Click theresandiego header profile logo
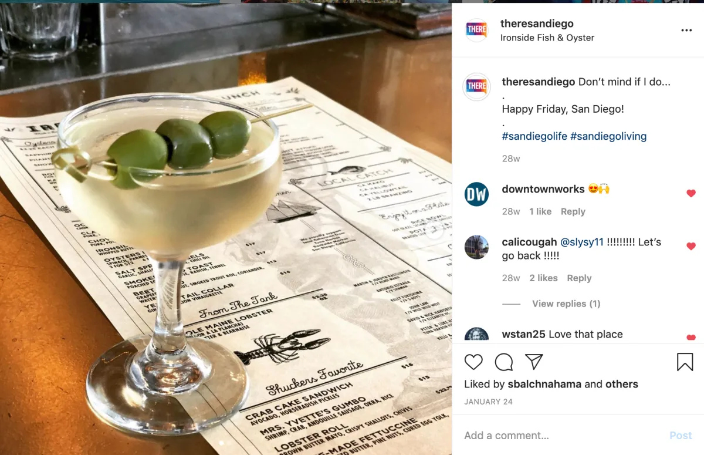This screenshot has width=704, height=455. coord(476,30)
